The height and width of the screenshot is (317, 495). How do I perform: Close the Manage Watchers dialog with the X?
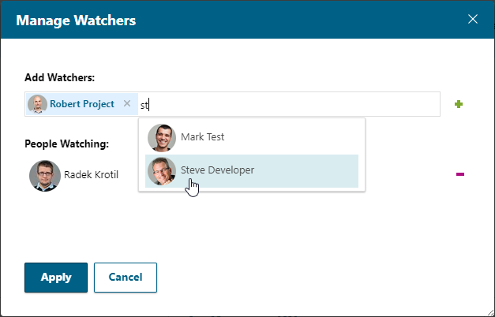point(473,19)
